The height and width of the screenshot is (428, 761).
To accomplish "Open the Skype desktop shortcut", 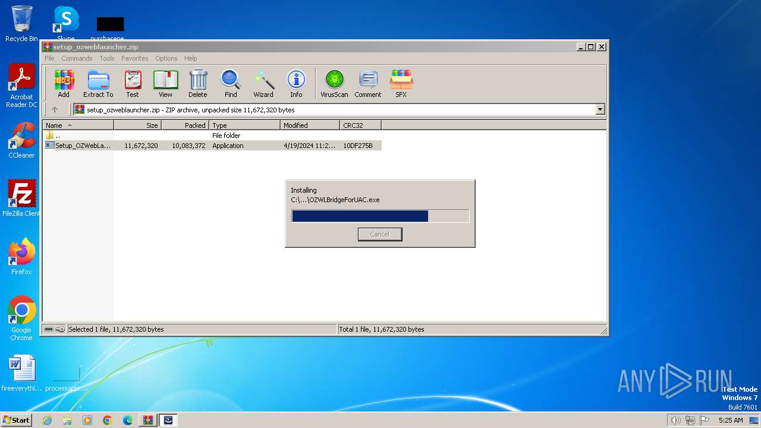I will pyautogui.click(x=66, y=24).
